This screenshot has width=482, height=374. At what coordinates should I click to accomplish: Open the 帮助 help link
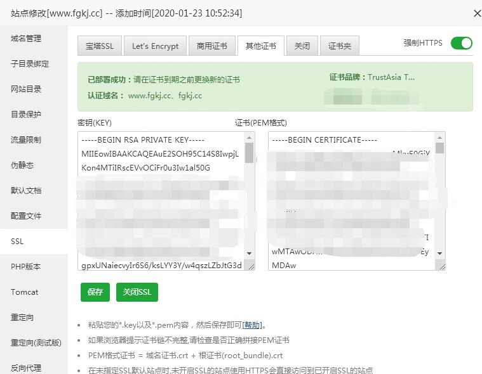coord(252,325)
